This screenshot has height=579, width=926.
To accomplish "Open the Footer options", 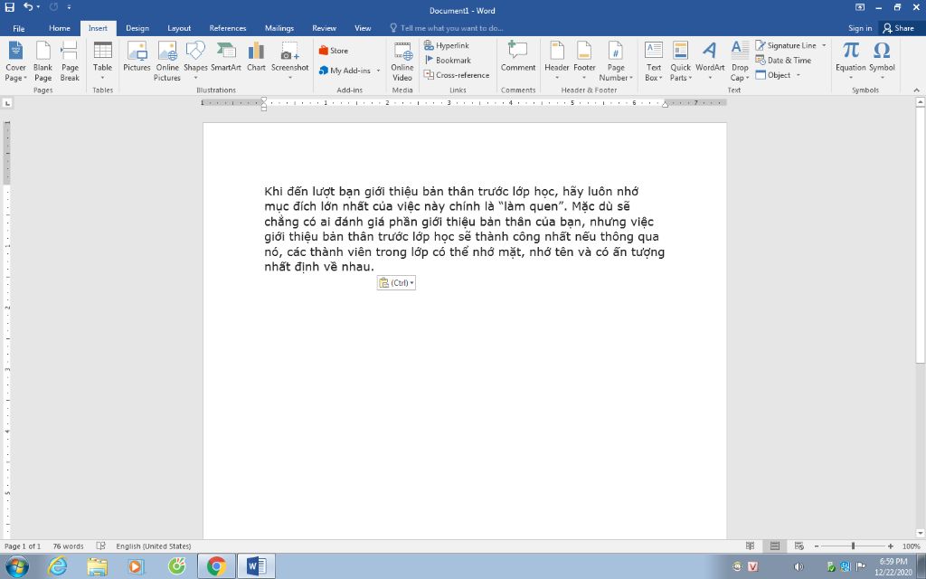I will pyautogui.click(x=584, y=62).
